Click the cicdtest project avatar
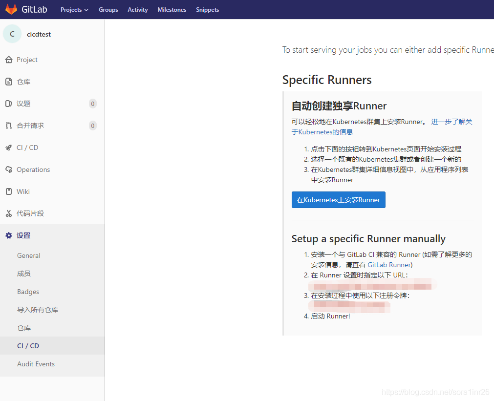Screen dimensions: 494x401 [12, 34]
